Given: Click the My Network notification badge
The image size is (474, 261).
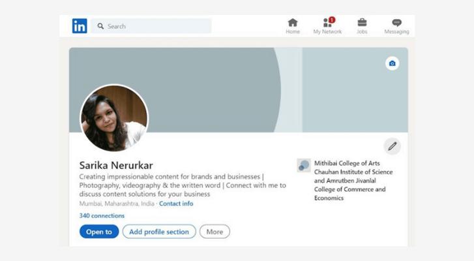Looking at the screenshot, I should click(x=332, y=20).
